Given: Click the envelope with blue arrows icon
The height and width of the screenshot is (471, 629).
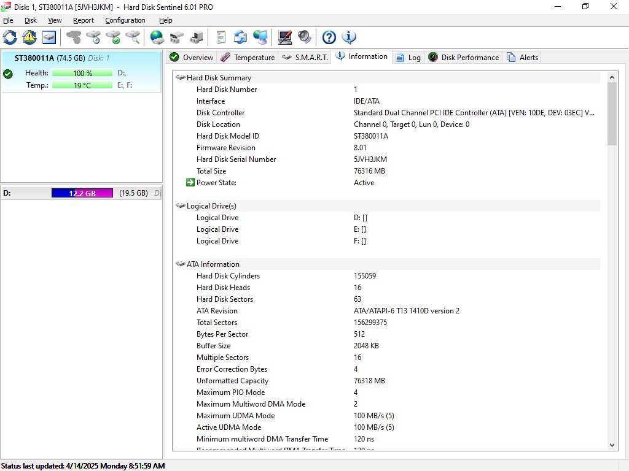Looking at the screenshot, I should pyautogui.click(x=240, y=37).
